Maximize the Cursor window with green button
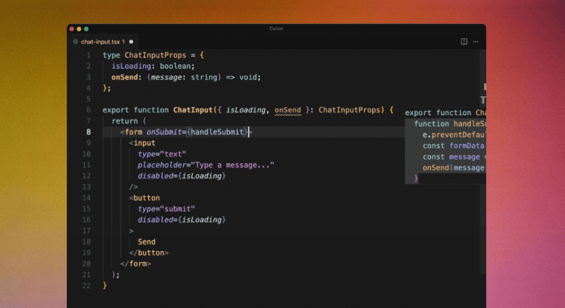 (x=86, y=29)
